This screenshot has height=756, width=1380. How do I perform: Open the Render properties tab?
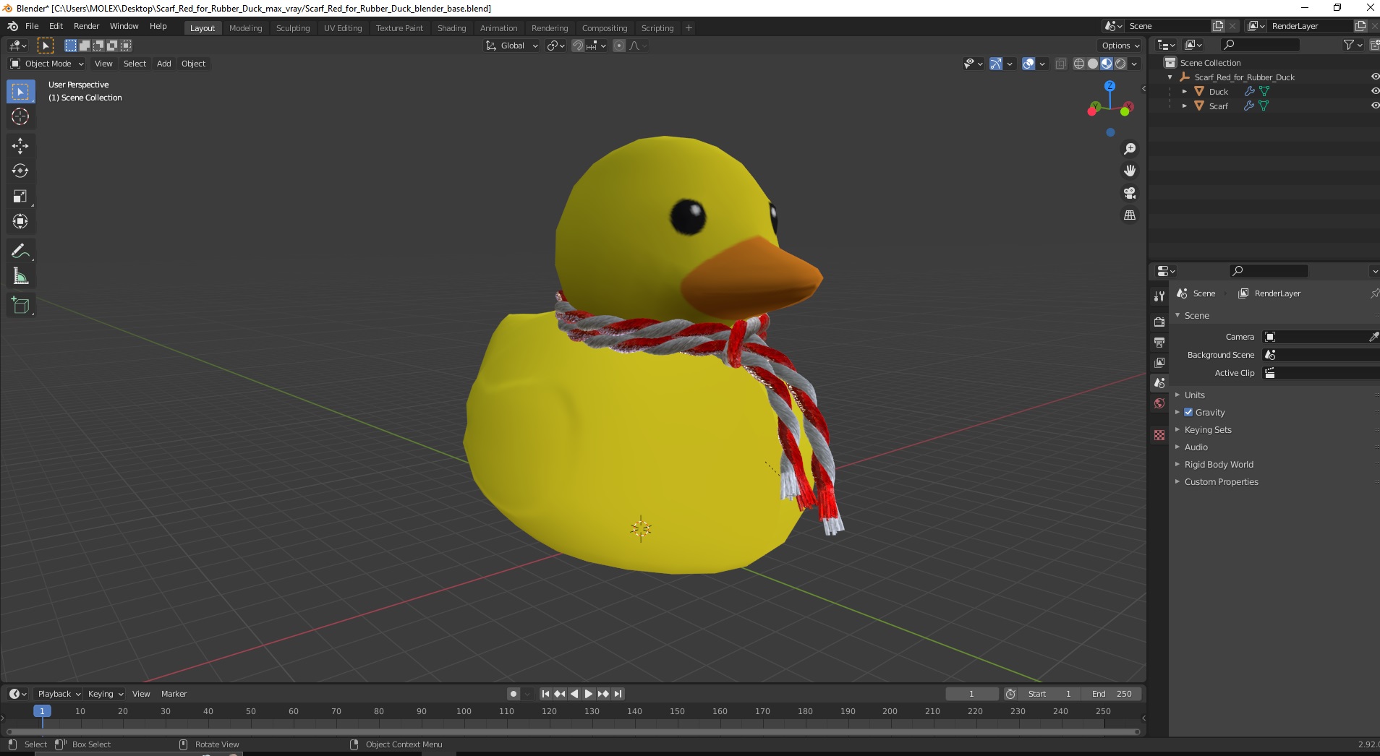point(1159,322)
